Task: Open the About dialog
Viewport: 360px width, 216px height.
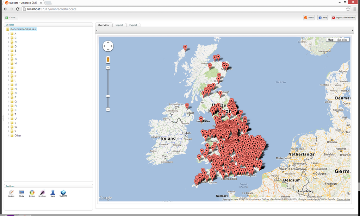Action: (x=309, y=18)
